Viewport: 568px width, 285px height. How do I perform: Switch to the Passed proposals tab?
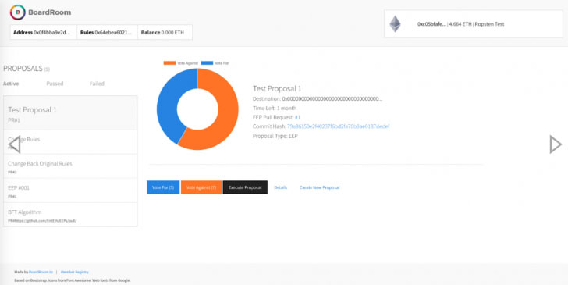pos(55,84)
